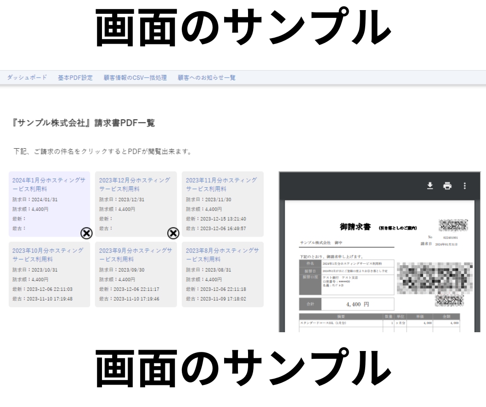Click スタンダードコースSSL row in PDF table
The height and width of the screenshot is (407, 486).
click(x=379, y=323)
